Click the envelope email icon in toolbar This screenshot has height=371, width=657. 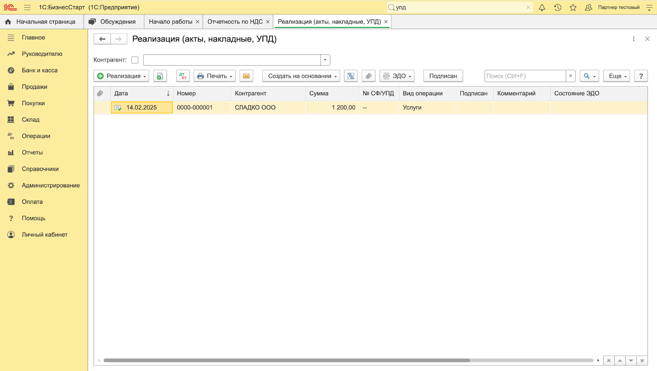[x=246, y=76]
